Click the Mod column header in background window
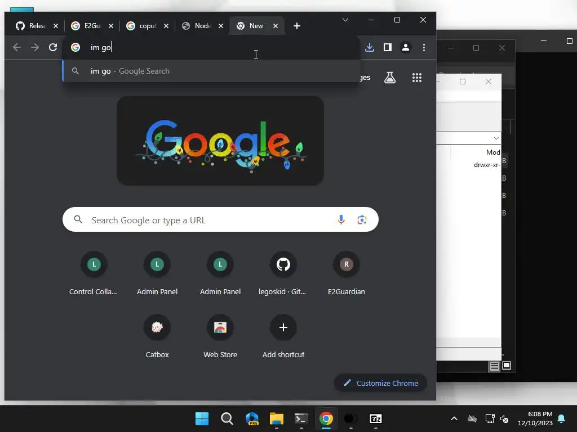577x432 pixels. (x=493, y=152)
